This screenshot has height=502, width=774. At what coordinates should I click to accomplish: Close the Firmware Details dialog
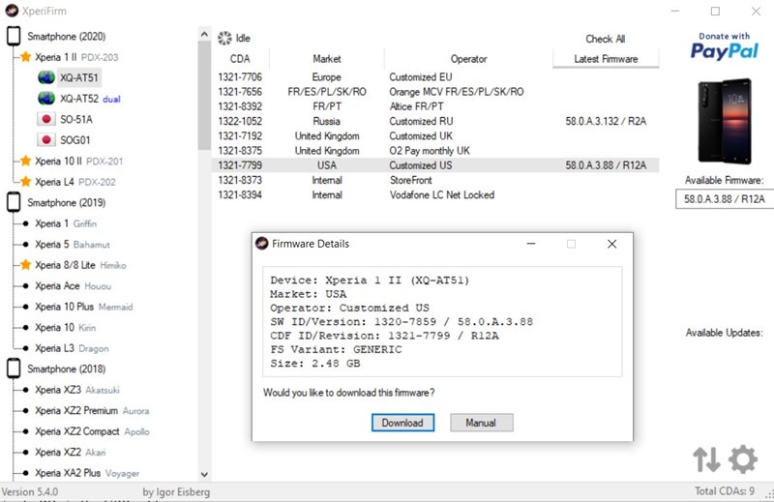tap(612, 244)
